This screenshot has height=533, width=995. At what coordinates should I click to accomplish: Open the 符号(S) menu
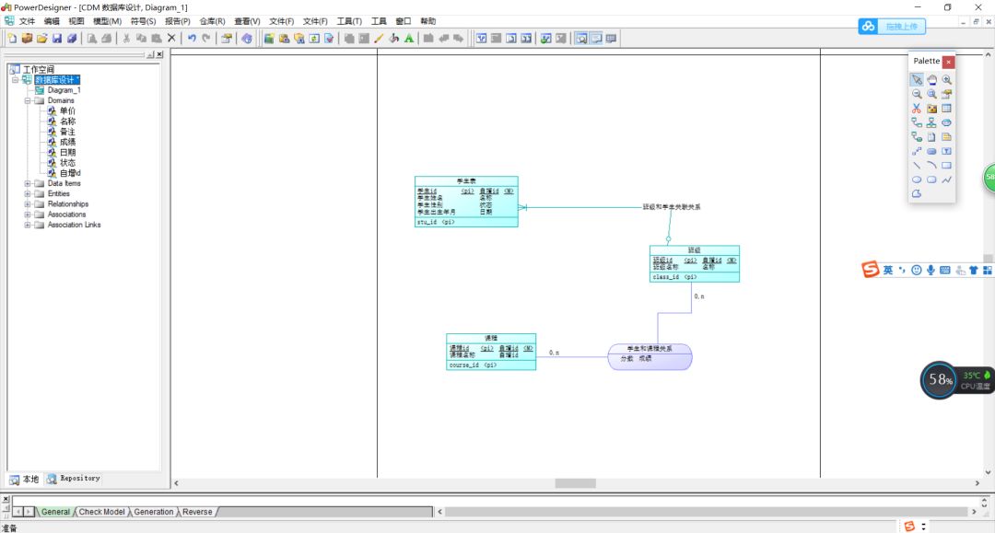144,21
